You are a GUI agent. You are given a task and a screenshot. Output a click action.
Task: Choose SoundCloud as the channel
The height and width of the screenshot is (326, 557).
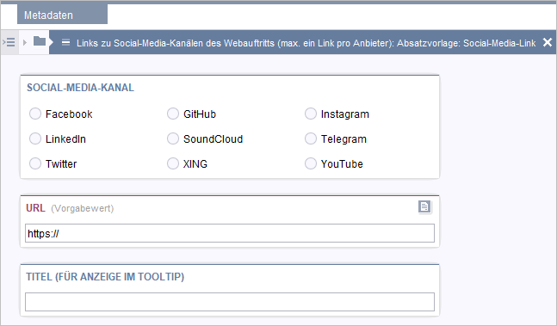click(173, 138)
